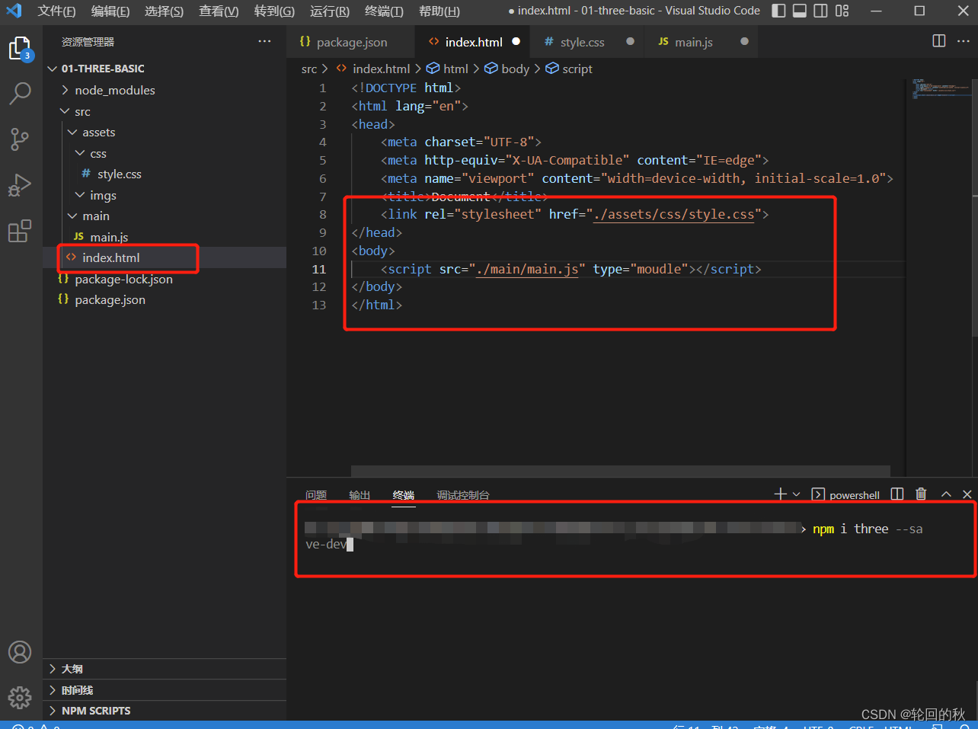
Task: Open the 终端(T) menu
Action: click(x=384, y=11)
